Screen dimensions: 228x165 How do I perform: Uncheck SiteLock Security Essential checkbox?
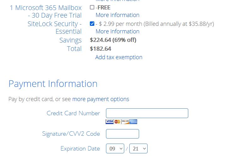click(92, 24)
